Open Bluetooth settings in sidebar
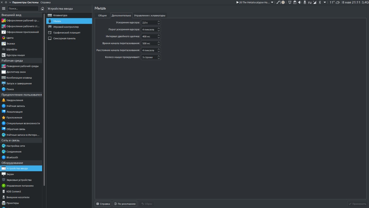The image size is (369, 208). [21, 157]
